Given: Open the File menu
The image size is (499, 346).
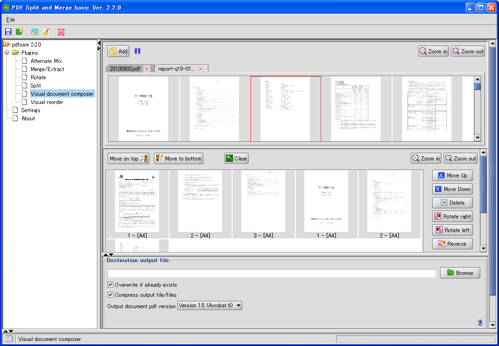Looking at the screenshot, I should [10, 20].
